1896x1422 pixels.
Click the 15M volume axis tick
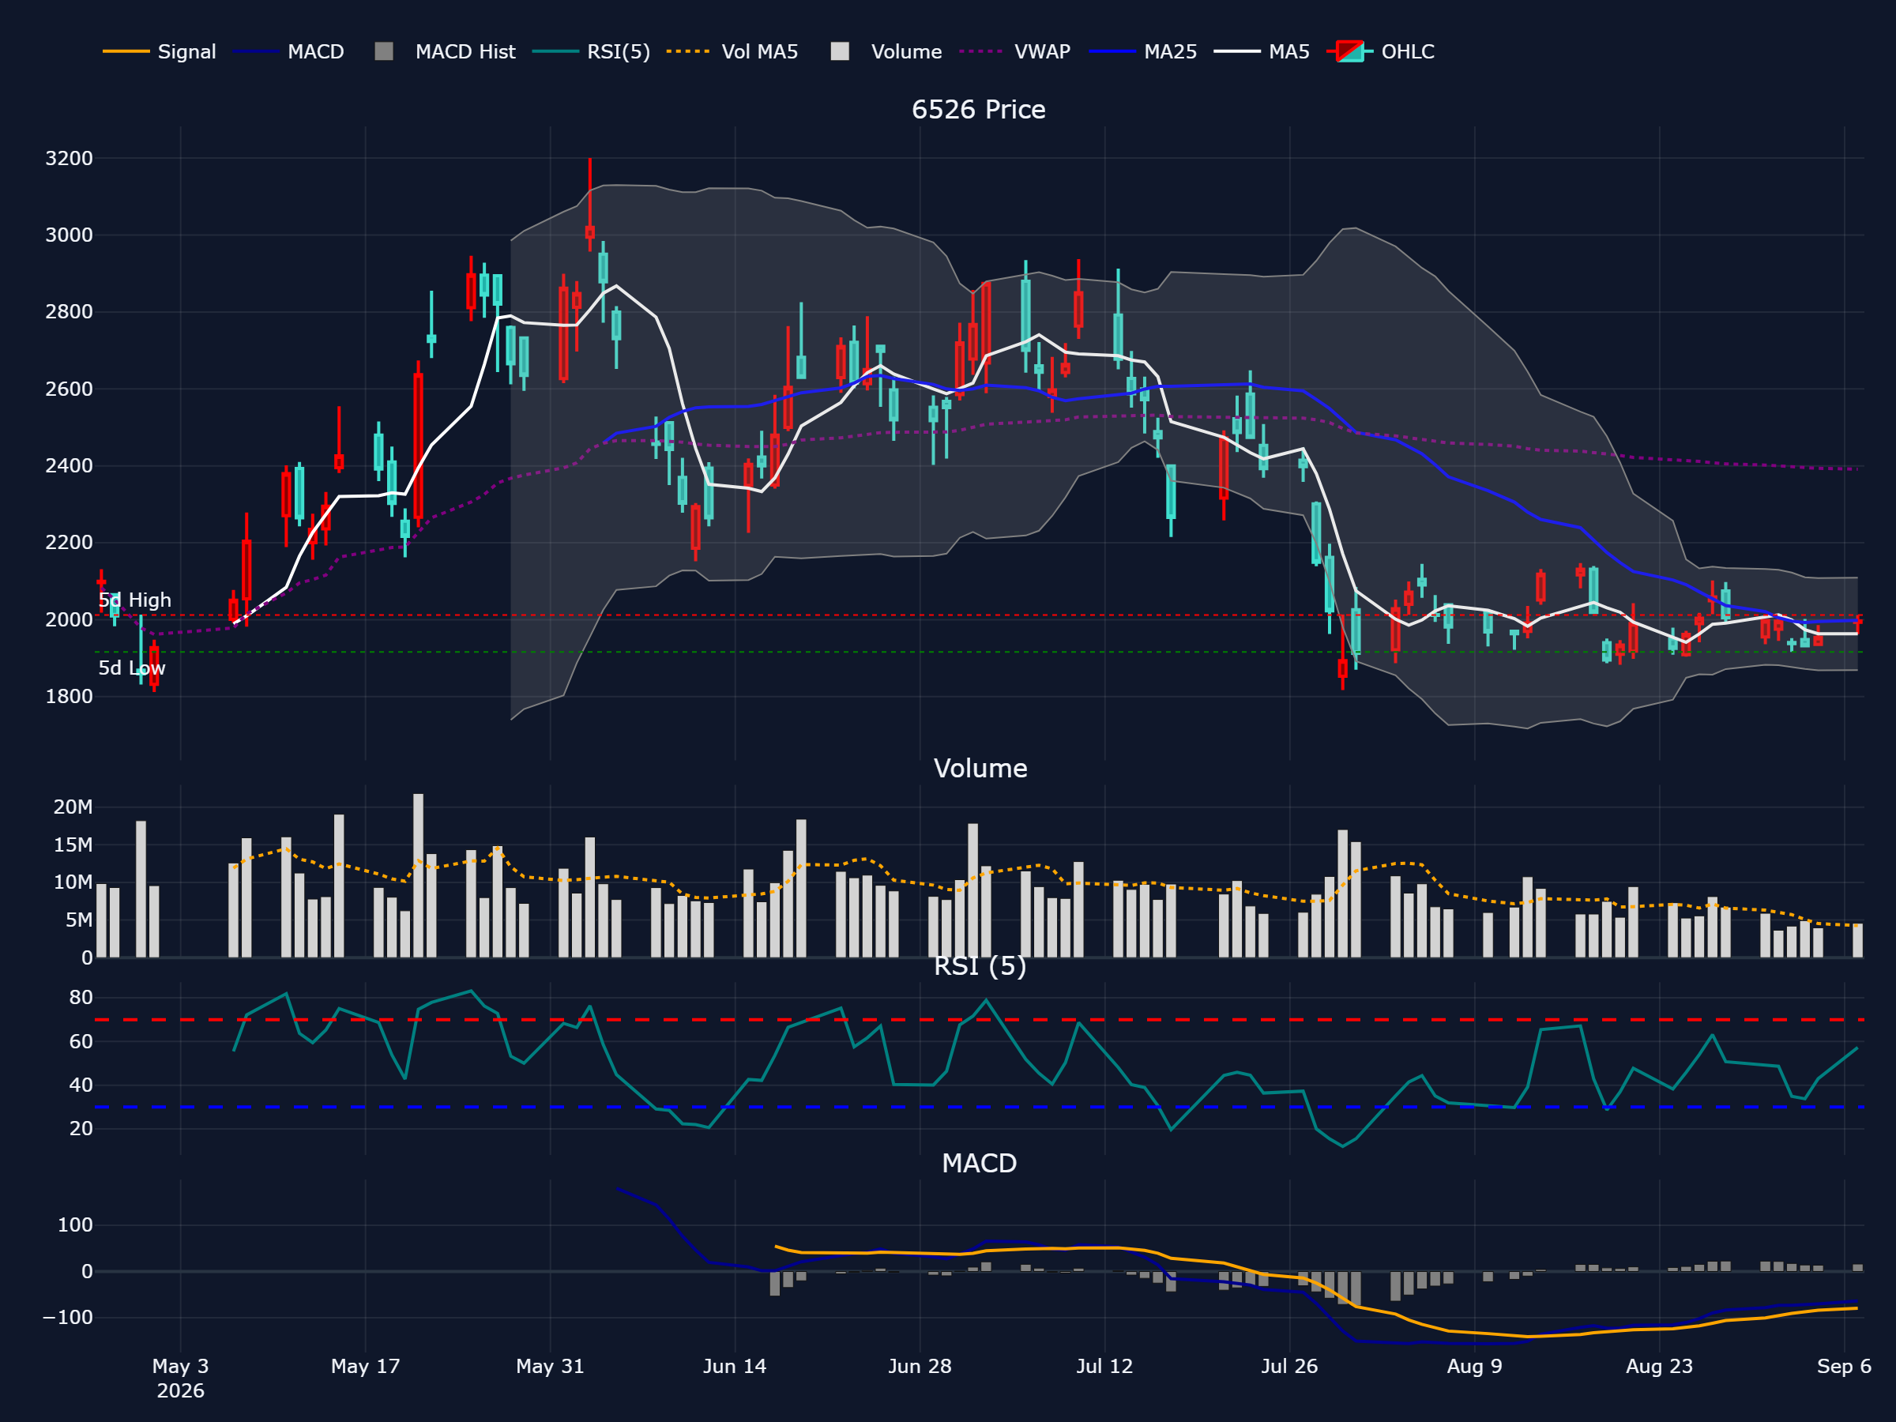(x=73, y=845)
